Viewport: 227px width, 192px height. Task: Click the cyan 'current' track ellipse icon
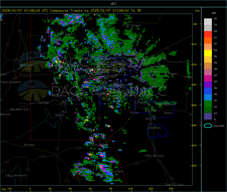(x=208, y=126)
